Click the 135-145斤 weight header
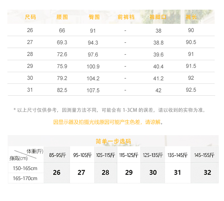This screenshot has width=224, height=201. (x=177, y=155)
